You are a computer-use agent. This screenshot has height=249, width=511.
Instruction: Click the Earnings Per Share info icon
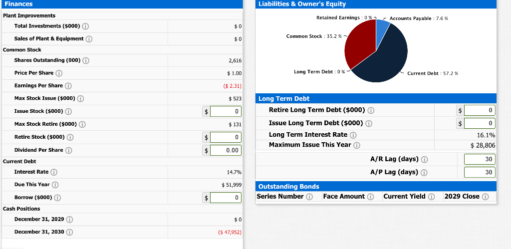click(x=68, y=86)
